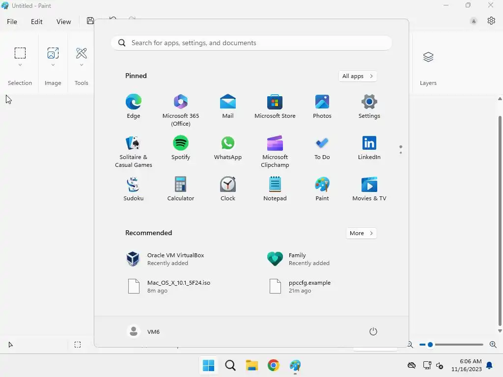Image resolution: width=503 pixels, height=377 pixels.
Task: Launch Microsoft Clipchamp
Action: tap(275, 152)
